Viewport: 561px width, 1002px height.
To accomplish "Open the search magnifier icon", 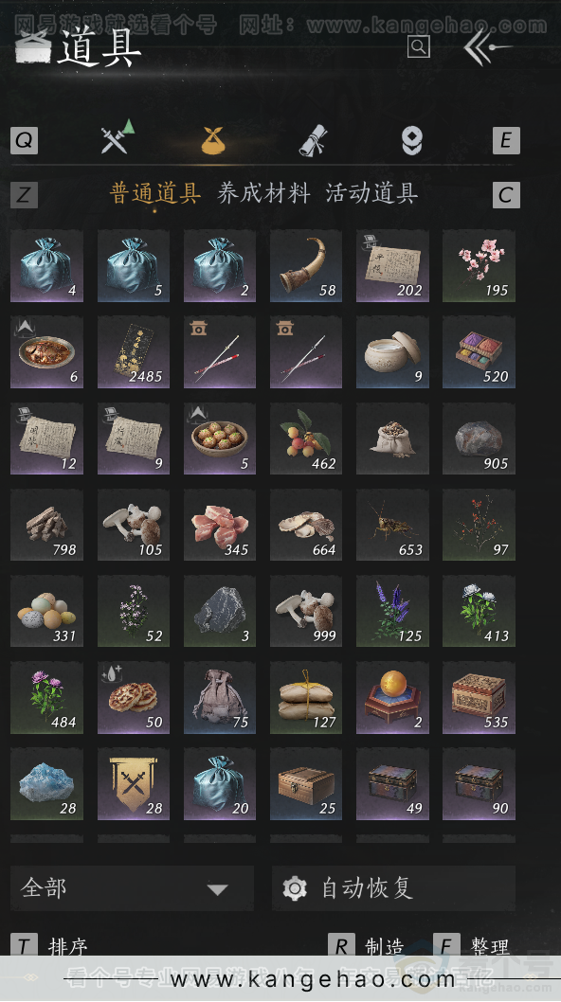I will click(418, 46).
